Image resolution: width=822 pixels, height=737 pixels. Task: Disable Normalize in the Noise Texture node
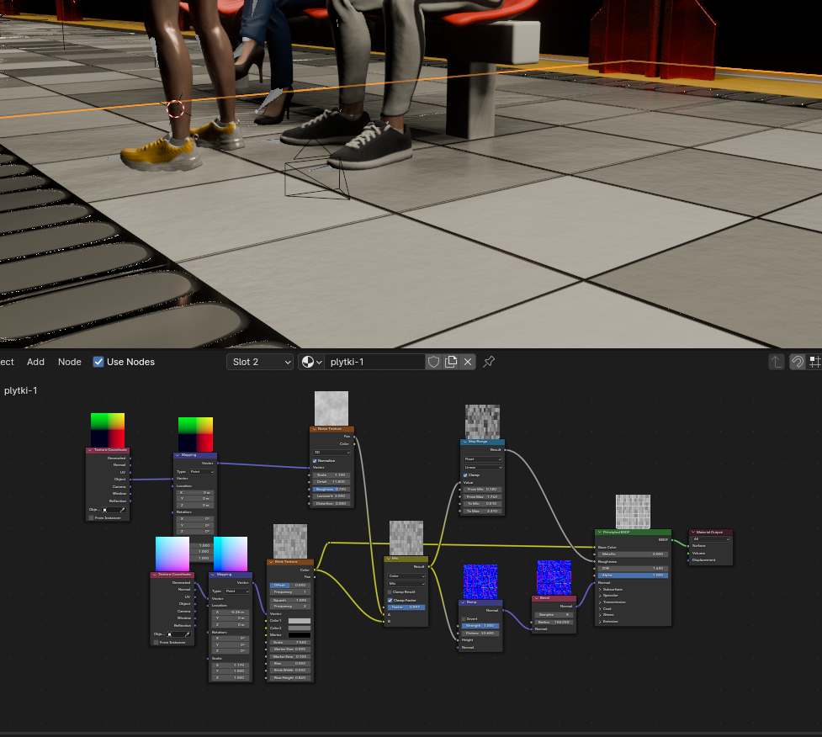[x=315, y=461]
